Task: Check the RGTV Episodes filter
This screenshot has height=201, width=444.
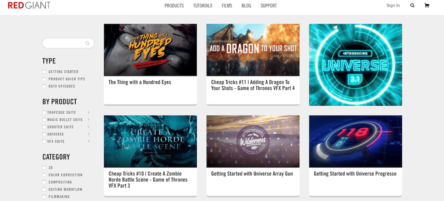Action: (44, 86)
